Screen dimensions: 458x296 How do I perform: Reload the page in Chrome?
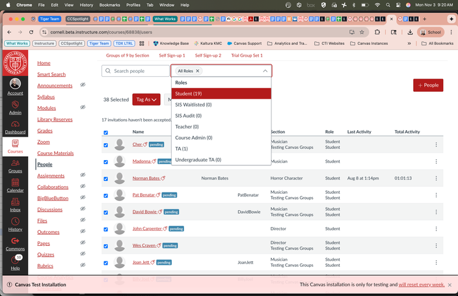(31, 32)
